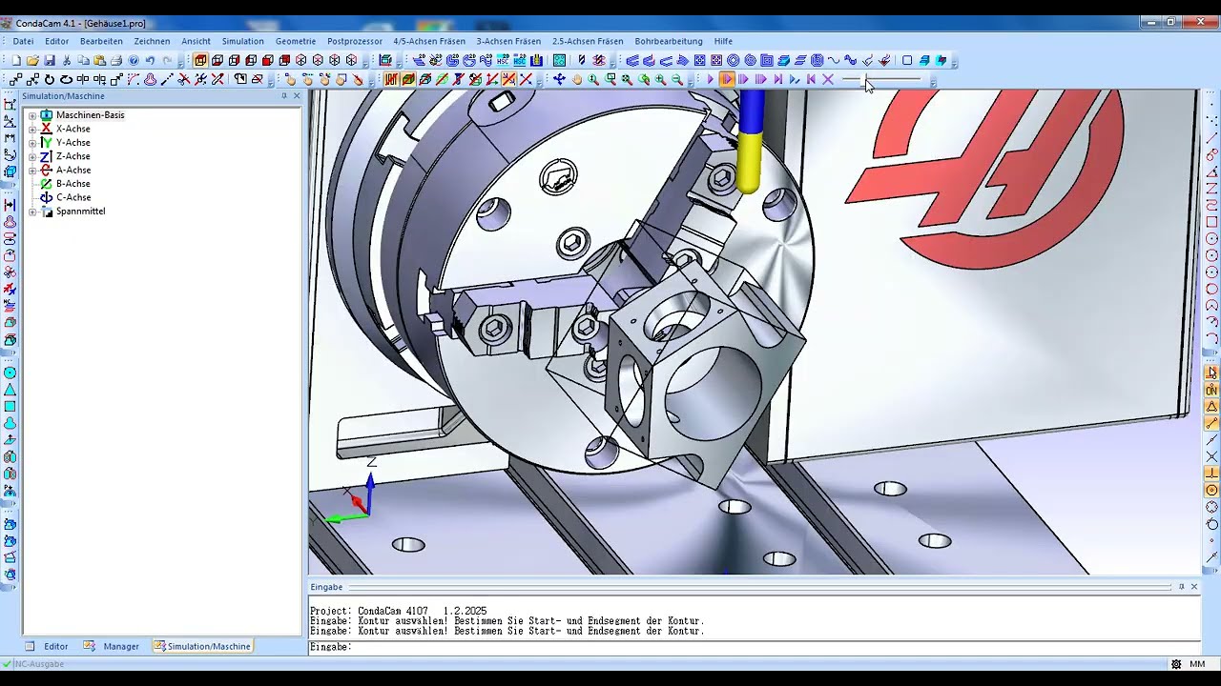The height and width of the screenshot is (686, 1221).
Task: Open a project with the folder icon
Action: pos(32,60)
